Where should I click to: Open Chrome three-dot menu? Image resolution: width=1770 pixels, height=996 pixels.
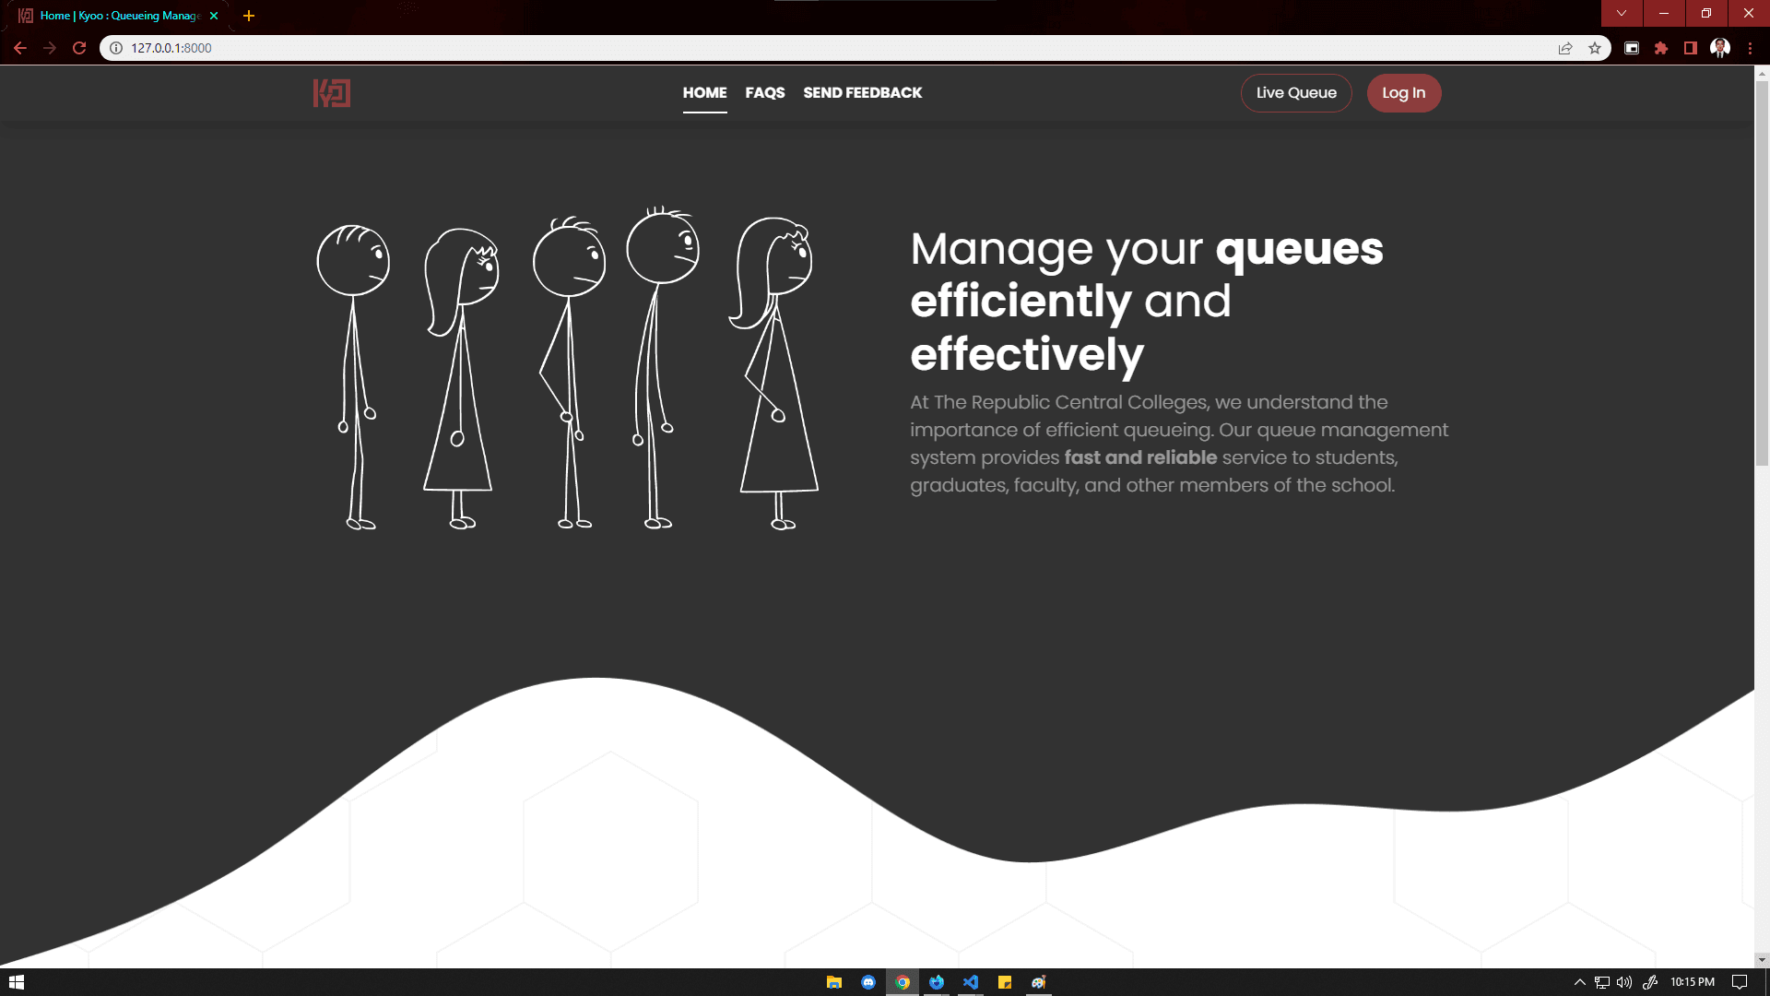click(1750, 48)
